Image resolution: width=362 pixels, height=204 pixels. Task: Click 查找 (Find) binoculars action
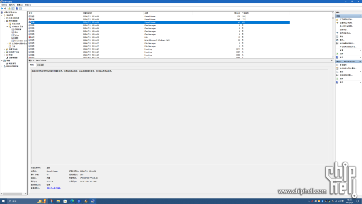click(342, 40)
